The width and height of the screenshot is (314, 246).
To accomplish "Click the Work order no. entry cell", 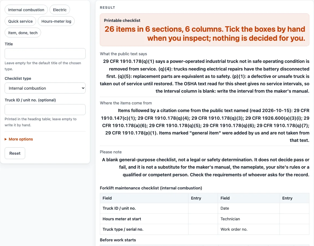I will tap(294, 229).
